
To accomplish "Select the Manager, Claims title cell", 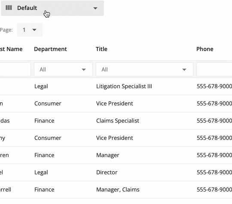I will pos(118,189).
